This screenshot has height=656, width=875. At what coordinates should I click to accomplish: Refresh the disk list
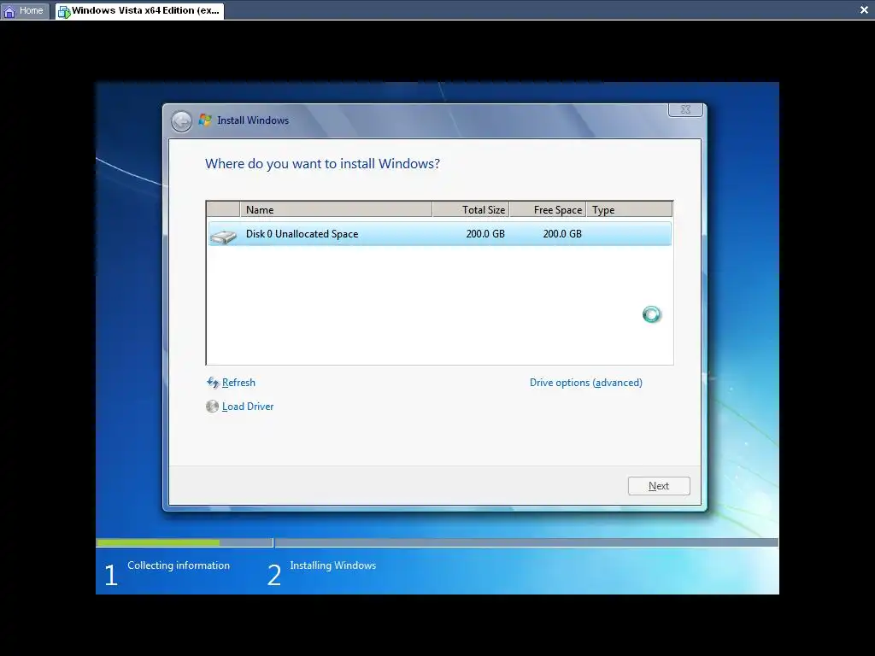coord(238,383)
